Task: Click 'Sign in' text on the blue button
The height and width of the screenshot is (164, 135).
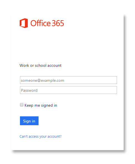Action: pos(29,121)
